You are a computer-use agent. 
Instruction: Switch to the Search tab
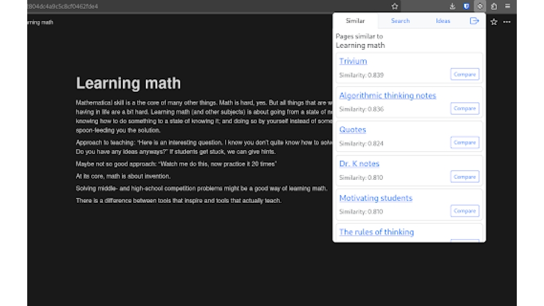[400, 21]
